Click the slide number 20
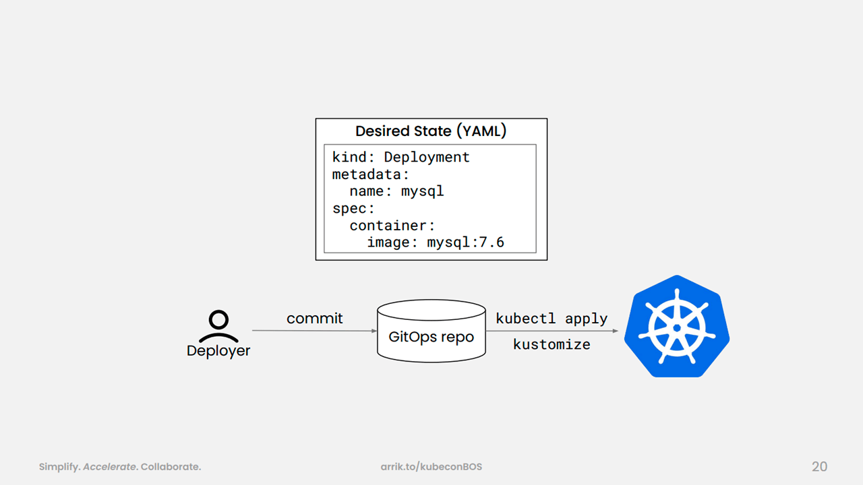This screenshot has width=863, height=485. click(819, 467)
